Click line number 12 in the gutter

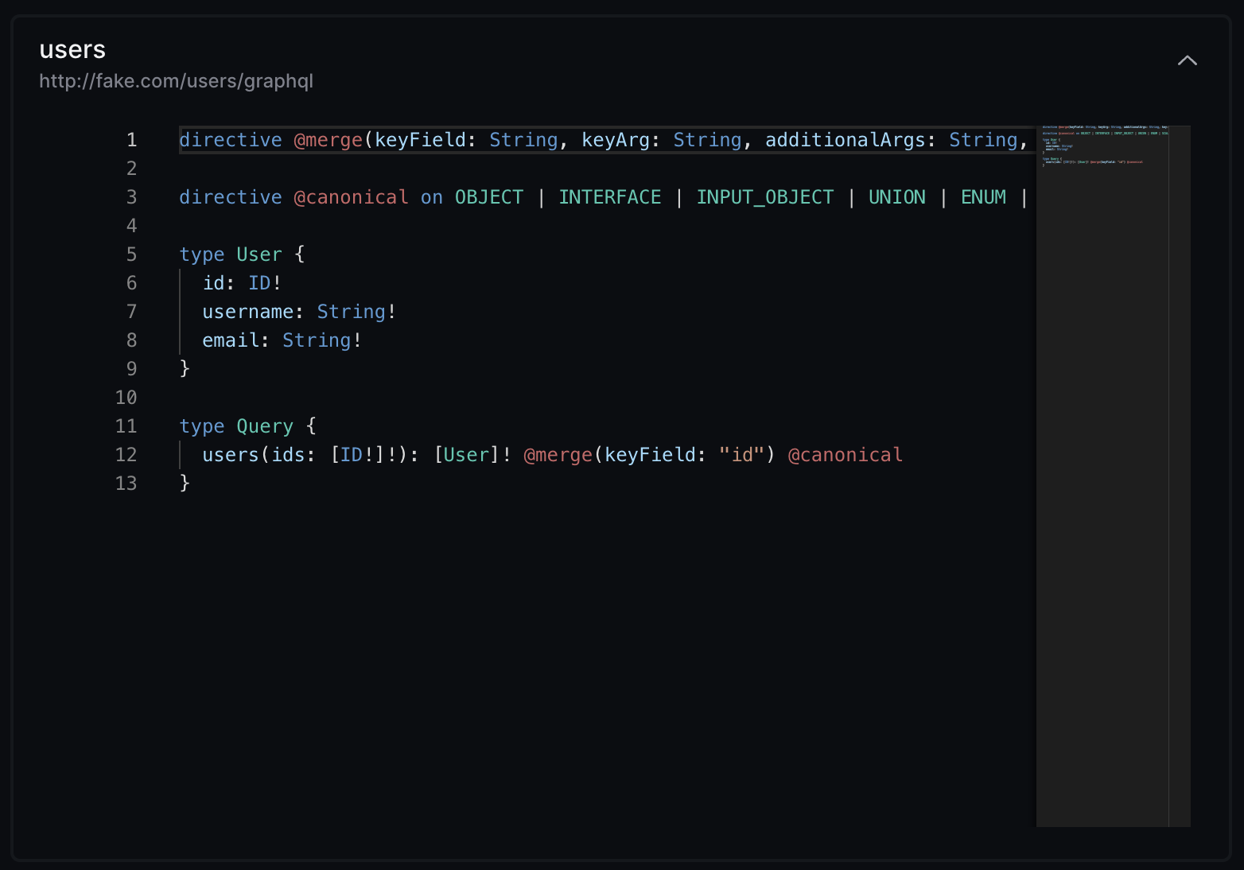(125, 454)
